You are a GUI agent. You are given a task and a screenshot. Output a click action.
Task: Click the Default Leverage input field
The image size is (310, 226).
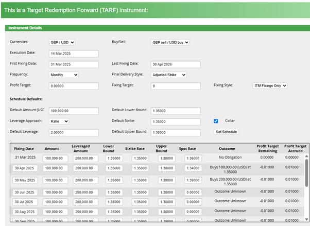pos(73,132)
